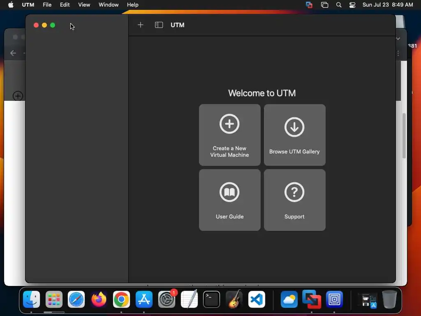Open the Help menu
Image resolution: width=421 pixels, height=316 pixels.
(133, 5)
